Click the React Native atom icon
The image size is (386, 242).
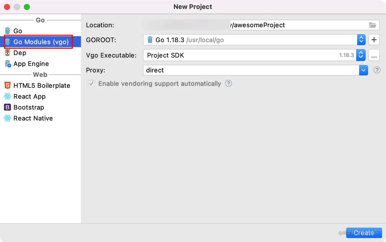[x=8, y=118]
